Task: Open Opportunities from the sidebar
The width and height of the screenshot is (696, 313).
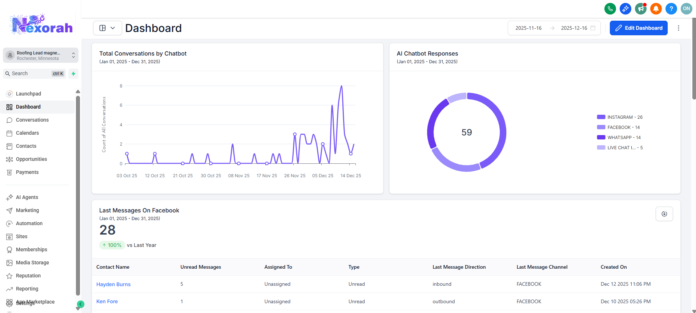Action: click(31, 159)
